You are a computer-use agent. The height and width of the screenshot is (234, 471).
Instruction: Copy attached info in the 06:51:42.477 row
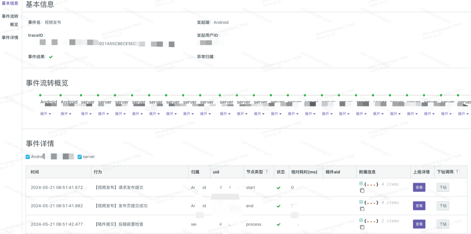click(362, 227)
